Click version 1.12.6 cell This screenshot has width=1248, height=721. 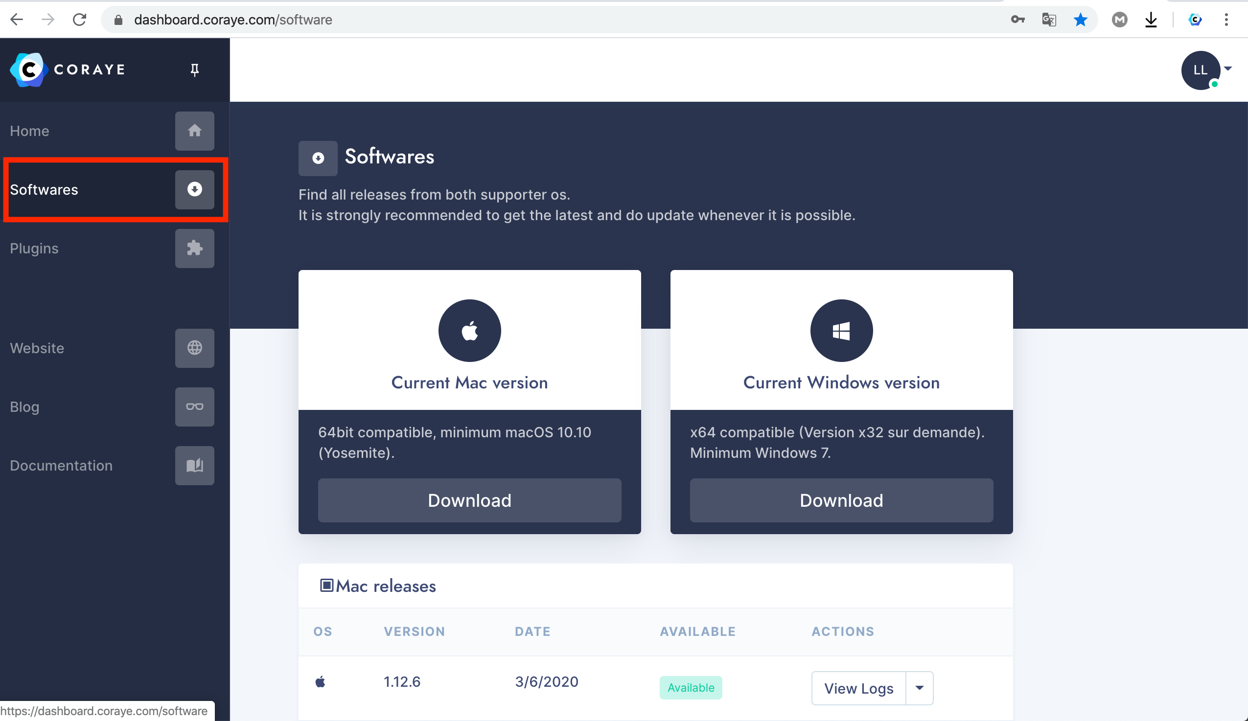click(x=402, y=682)
